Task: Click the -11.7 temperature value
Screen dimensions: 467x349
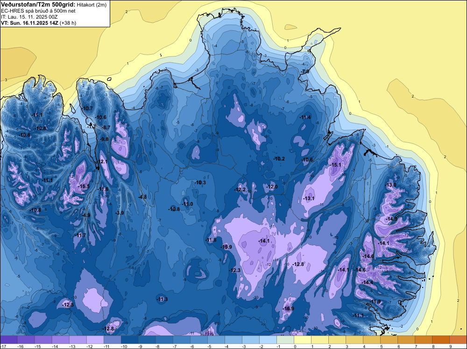Action: pyautogui.click(x=80, y=235)
